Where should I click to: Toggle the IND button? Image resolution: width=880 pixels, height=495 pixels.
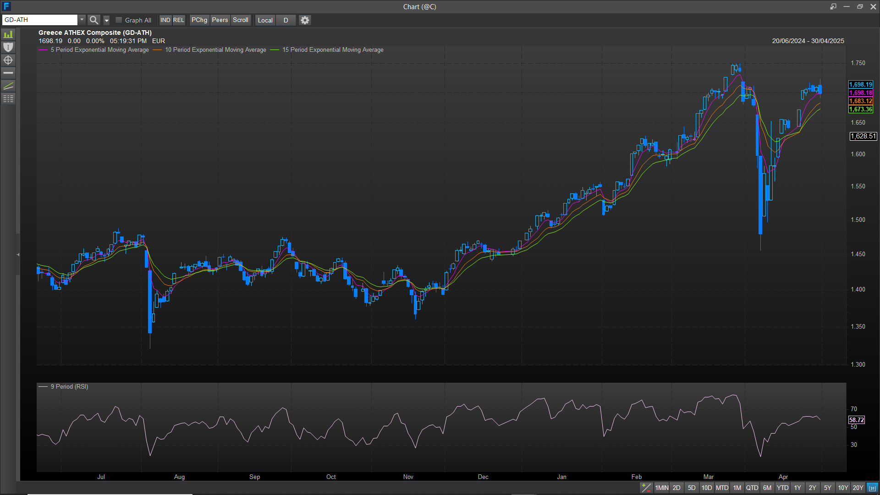tap(165, 20)
